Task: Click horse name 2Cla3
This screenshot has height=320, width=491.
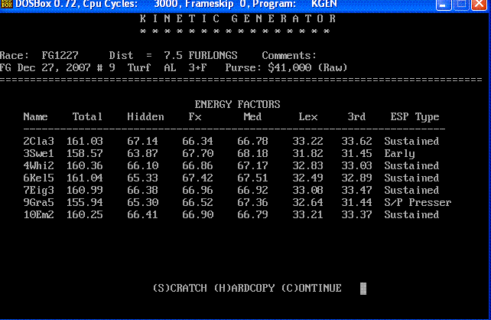Action: [38, 141]
